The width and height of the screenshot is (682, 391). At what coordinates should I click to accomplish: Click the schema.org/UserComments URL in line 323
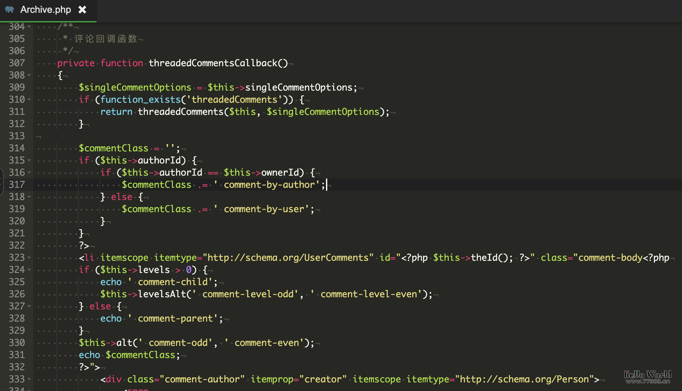pos(288,258)
